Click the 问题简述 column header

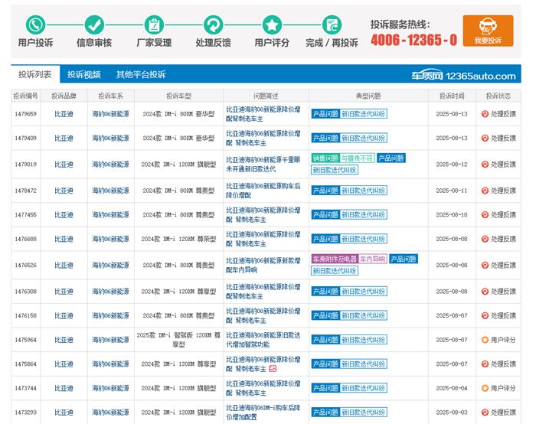pos(266,96)
